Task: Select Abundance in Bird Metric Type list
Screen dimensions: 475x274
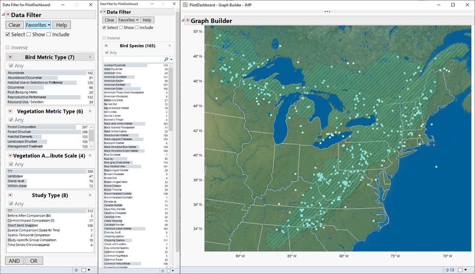Action: 50,73
